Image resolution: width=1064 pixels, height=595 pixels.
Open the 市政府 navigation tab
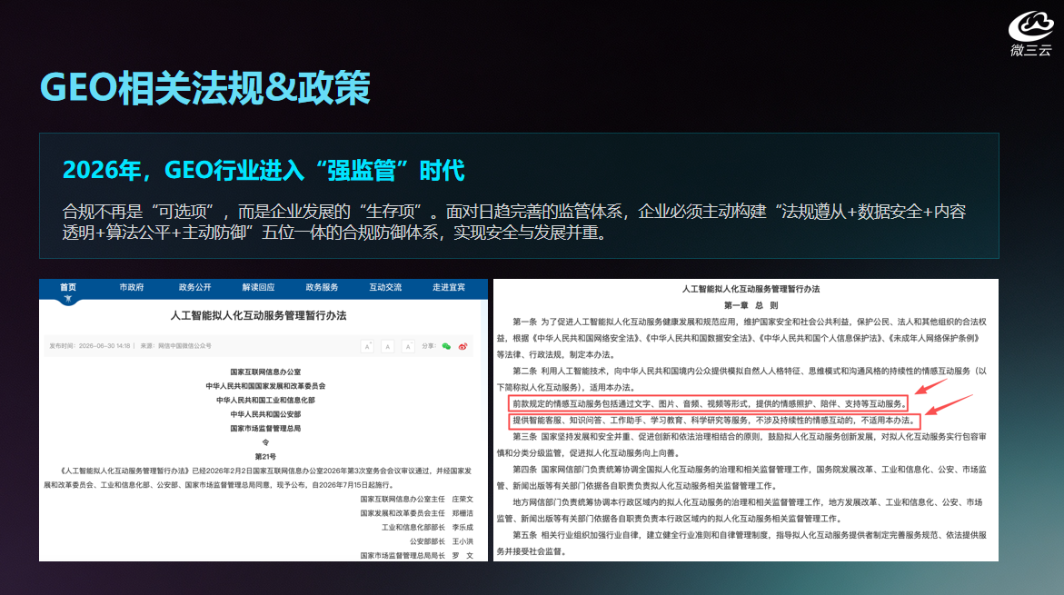coord(131,287)
